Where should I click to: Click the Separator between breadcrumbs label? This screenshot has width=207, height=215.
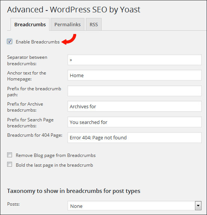pos(27,60)
